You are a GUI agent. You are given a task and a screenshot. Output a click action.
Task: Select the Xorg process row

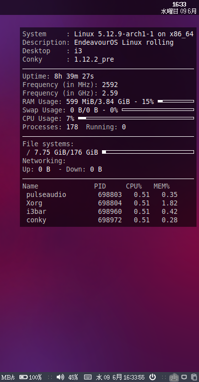102,203
